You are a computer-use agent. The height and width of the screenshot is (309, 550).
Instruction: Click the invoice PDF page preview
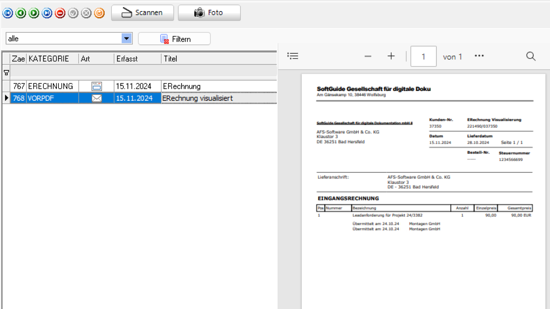(423, 191)
